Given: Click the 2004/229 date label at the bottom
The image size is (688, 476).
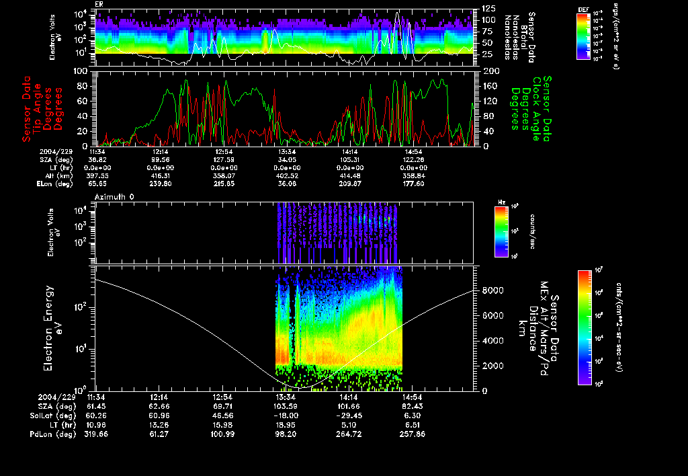Looking at the screenshot, I should (56, 397).
